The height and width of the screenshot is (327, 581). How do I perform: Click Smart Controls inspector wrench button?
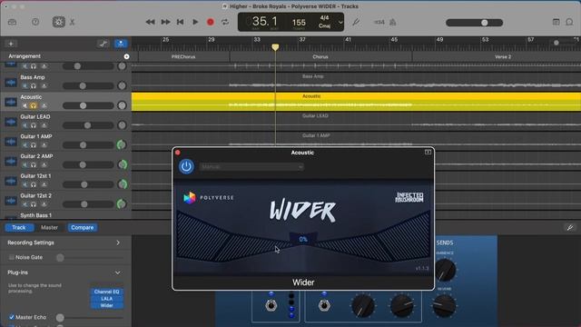click(570, 228)
